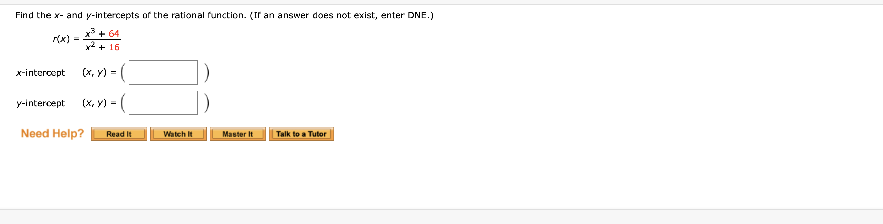Click the closing parenthesis after y-intercept box
The image size is (883, 224).
206,103
